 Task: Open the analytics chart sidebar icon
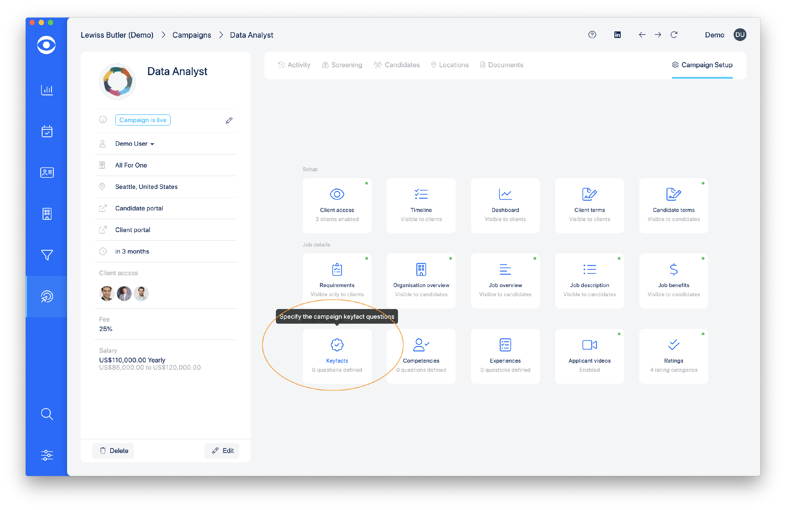[x=47, y=90]
